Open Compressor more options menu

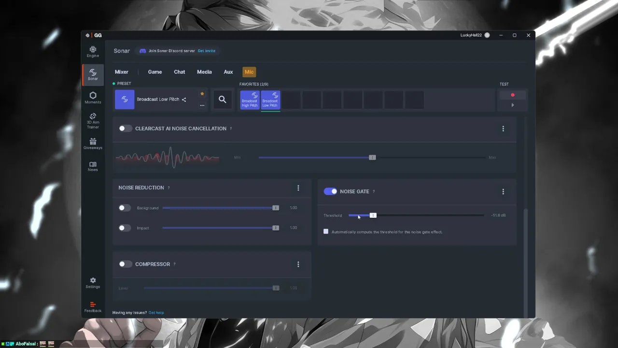[x=298, y=264]
